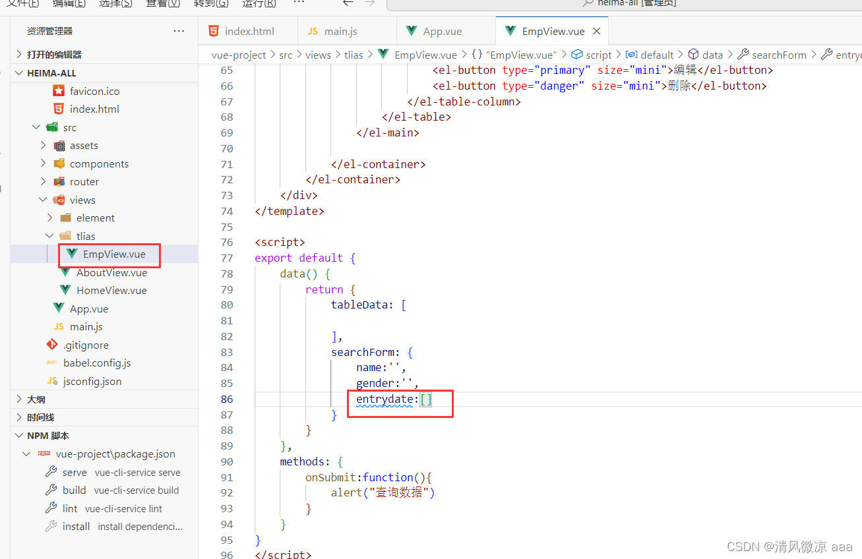Expand the 大纲 outline section
862x559 pixels.
pyautogui.click(x=18, y=399)
